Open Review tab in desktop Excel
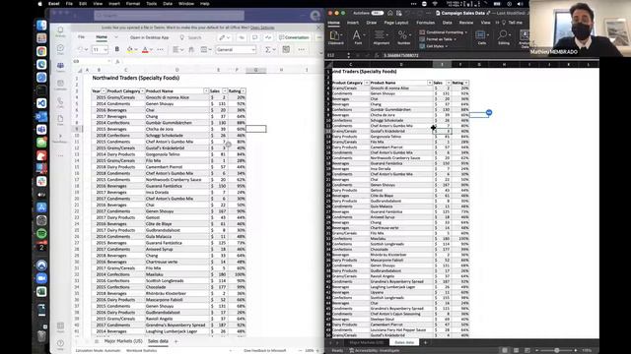This screenshot has width=631, height=354. click(x=466, y=23)
